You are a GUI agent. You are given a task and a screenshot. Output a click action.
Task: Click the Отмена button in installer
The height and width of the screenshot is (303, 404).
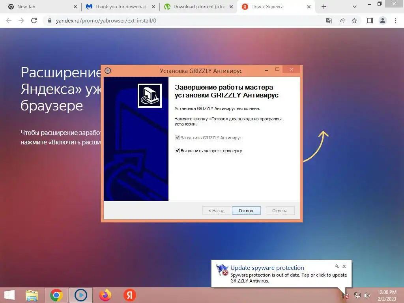coord(280,211)
